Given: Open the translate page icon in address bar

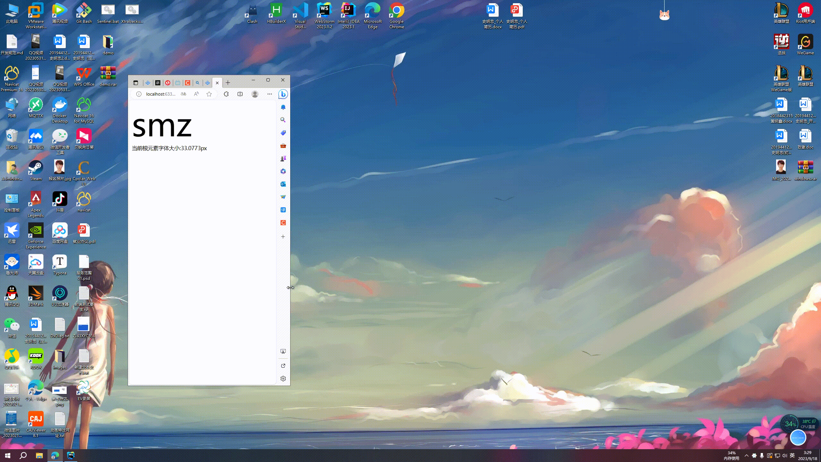Looking at the screenshot, I should pyautogui.click(x=183, y=94).
